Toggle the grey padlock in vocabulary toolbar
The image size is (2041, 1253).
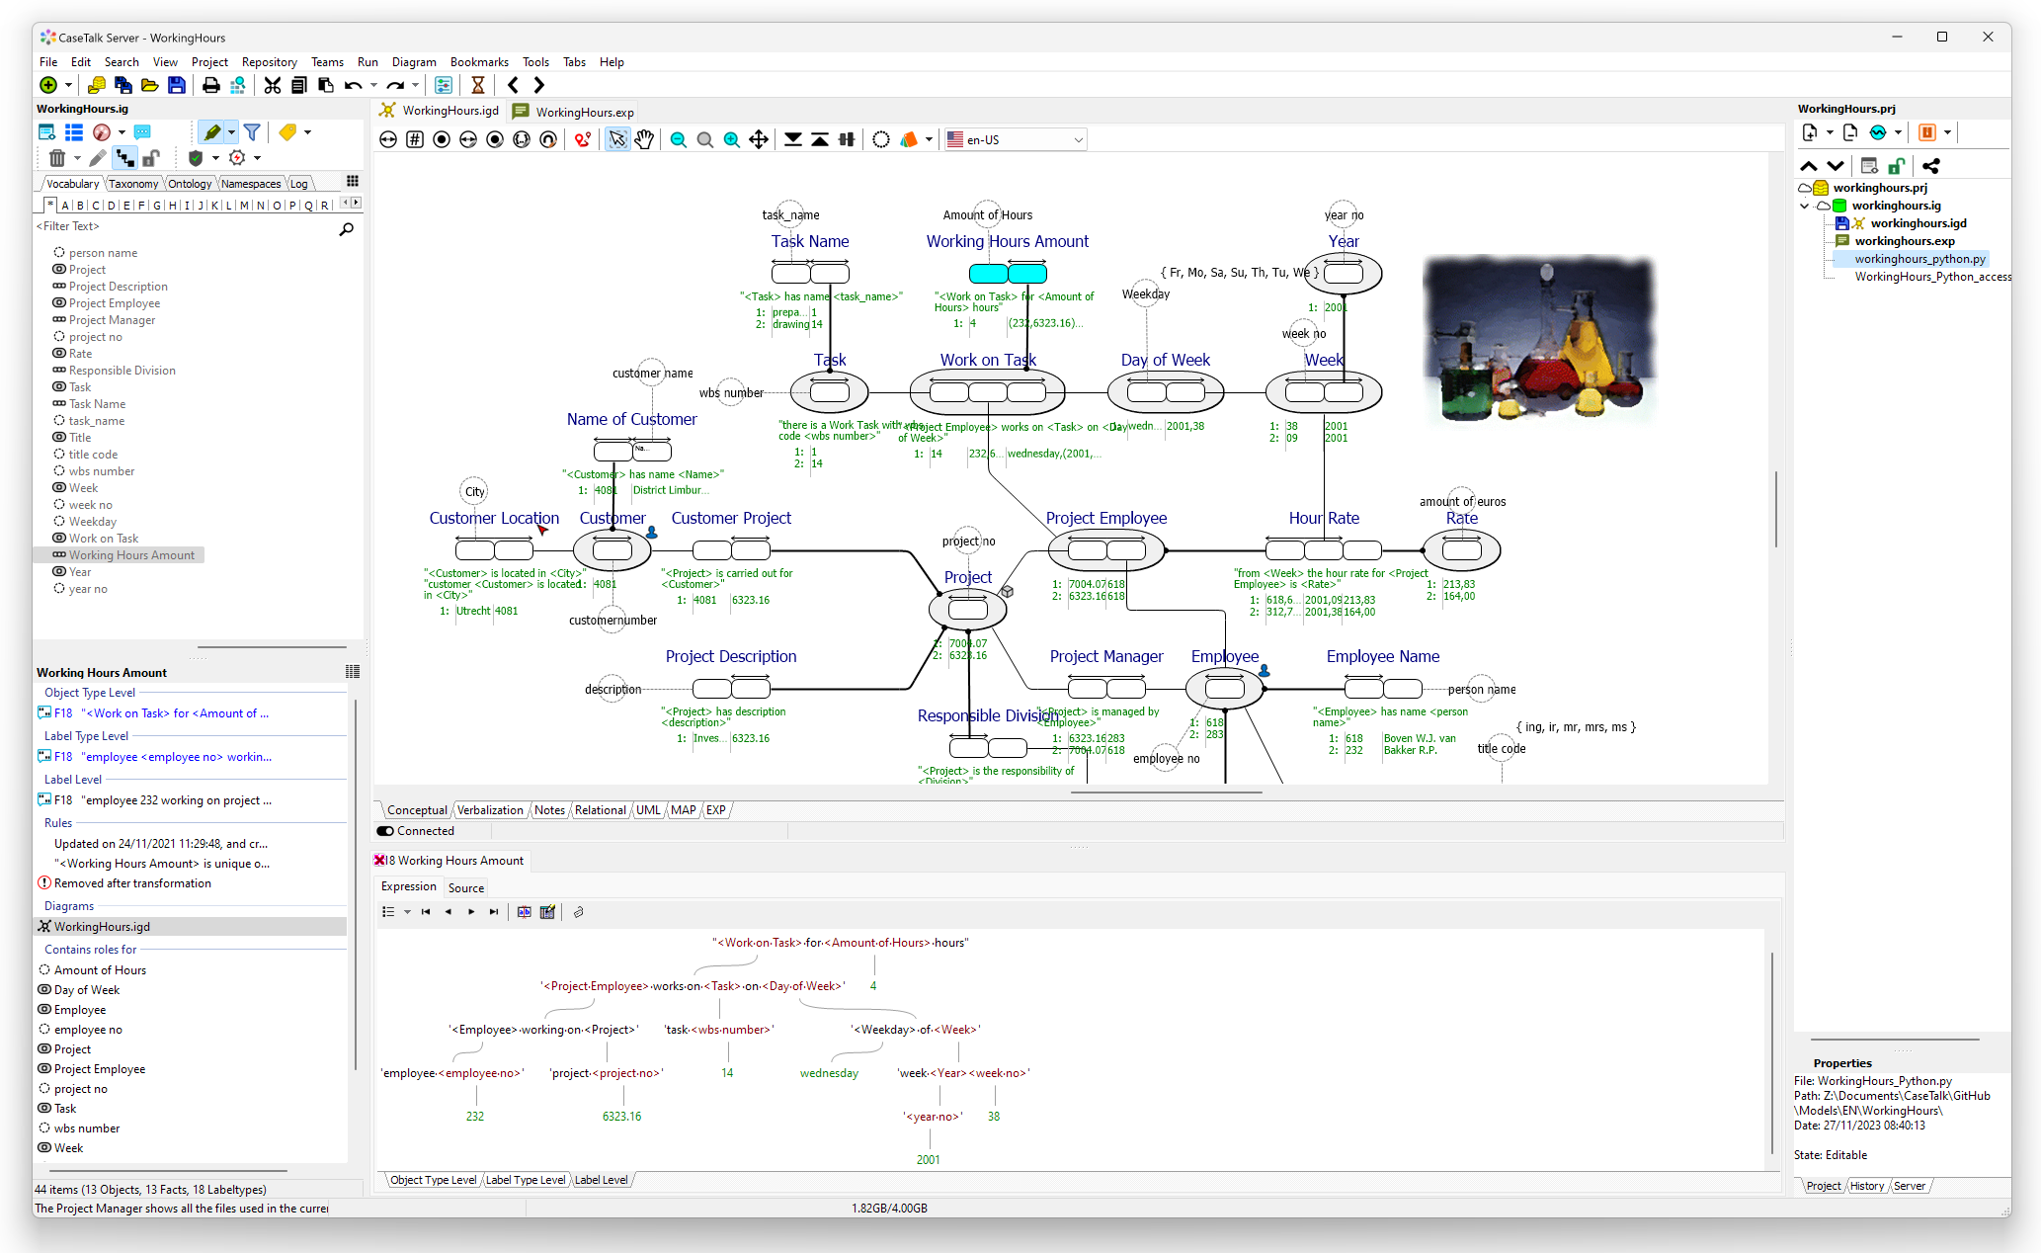[150, 158]
